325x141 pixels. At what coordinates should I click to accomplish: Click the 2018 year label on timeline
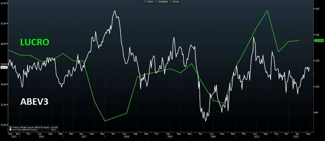pos(126,137)
